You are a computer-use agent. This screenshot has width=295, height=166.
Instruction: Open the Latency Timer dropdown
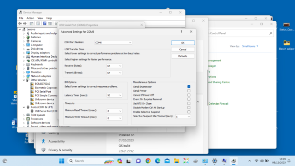click(114, 95)
